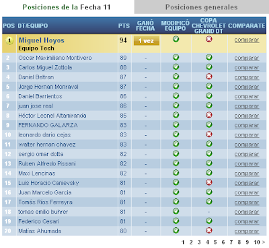Click the Equipo Tech team name
The image size is (269, 248).
tap(36, 48)
